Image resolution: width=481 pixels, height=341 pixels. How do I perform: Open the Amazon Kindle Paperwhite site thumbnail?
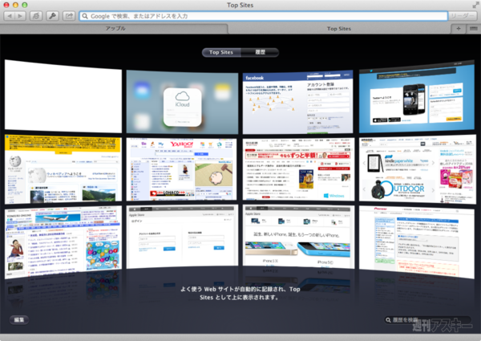[x=418, y=169]
